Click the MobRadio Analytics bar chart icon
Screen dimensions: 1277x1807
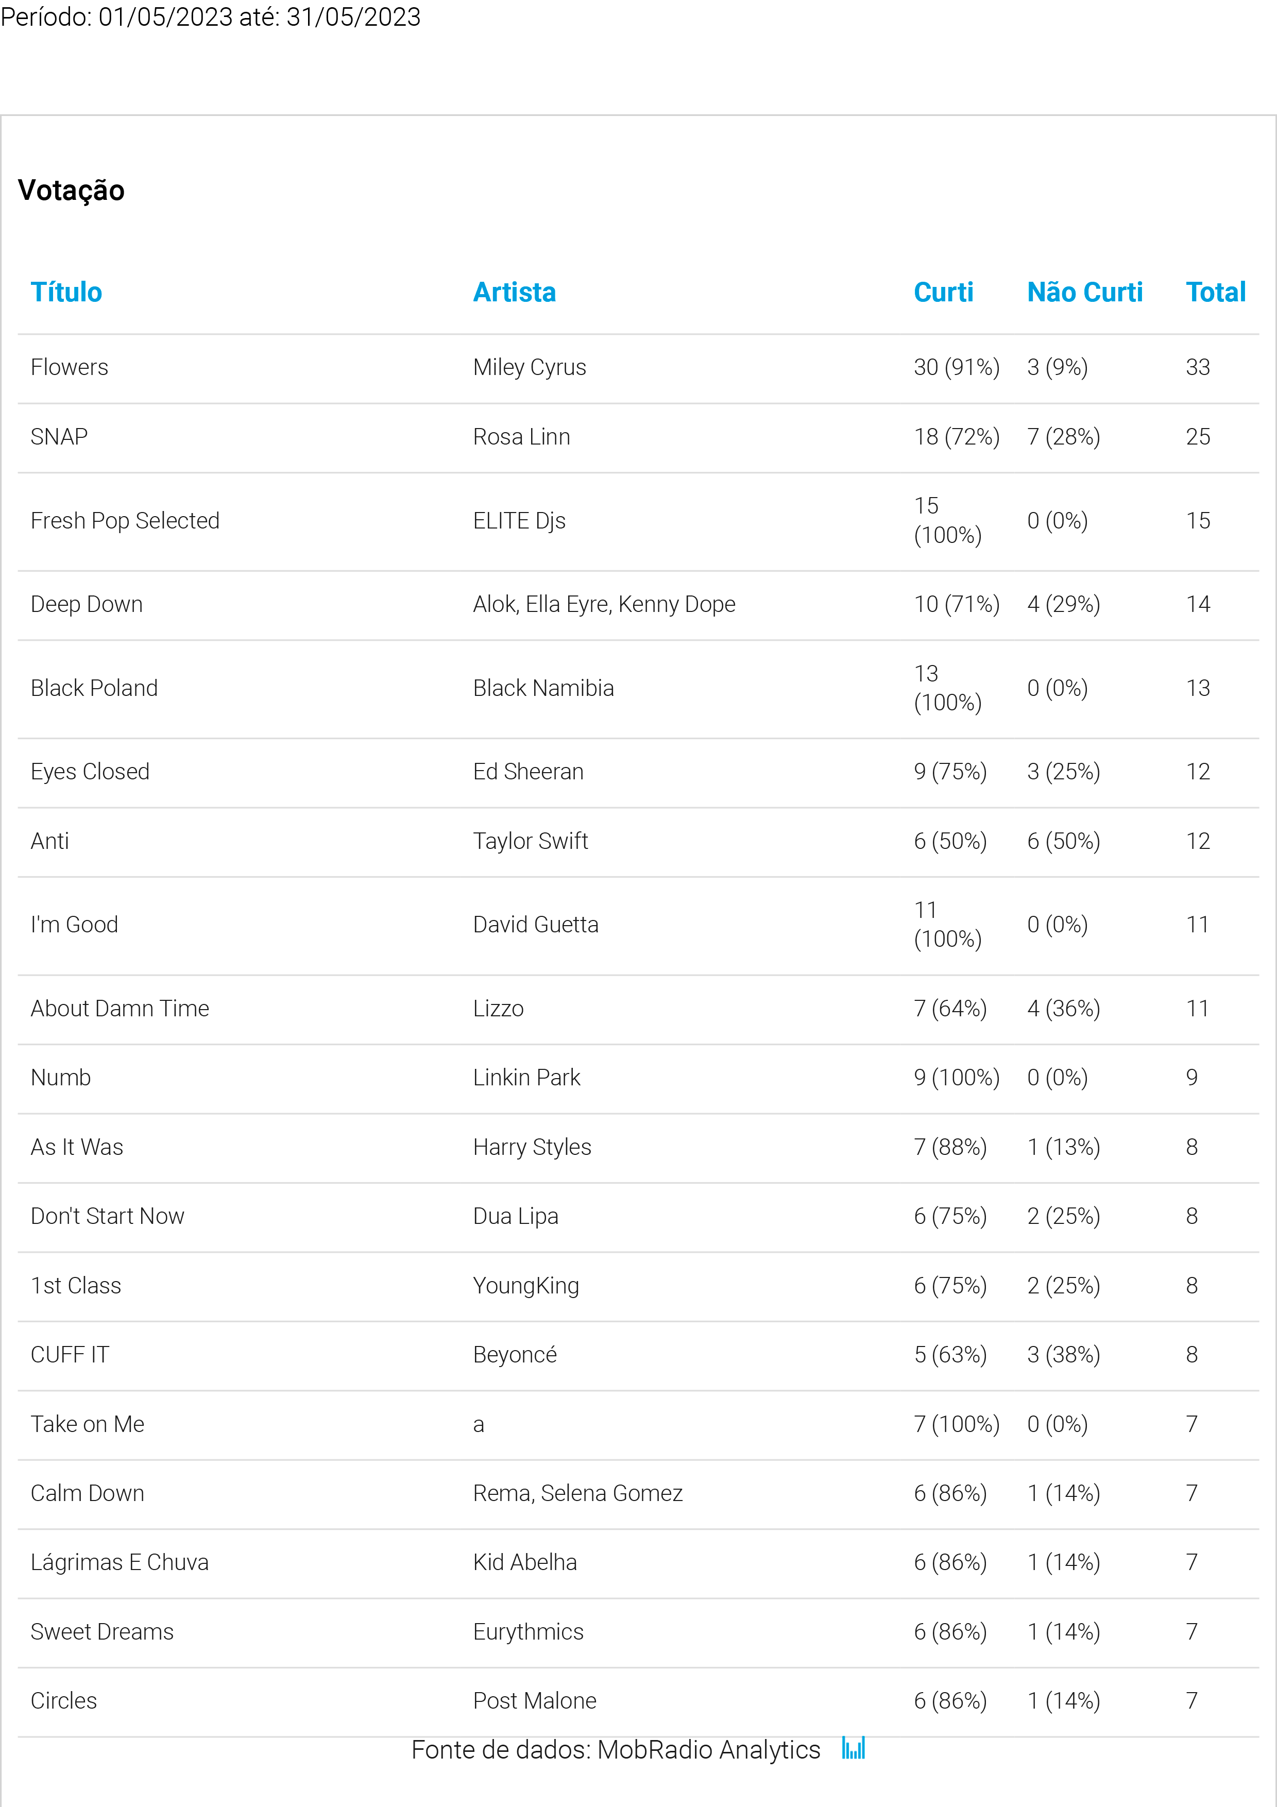point(853,1748)
